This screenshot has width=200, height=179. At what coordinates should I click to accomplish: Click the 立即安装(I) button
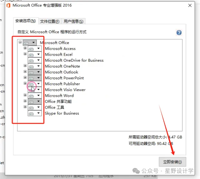(173, 162)
